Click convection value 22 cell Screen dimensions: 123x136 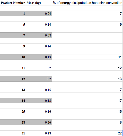87,133
